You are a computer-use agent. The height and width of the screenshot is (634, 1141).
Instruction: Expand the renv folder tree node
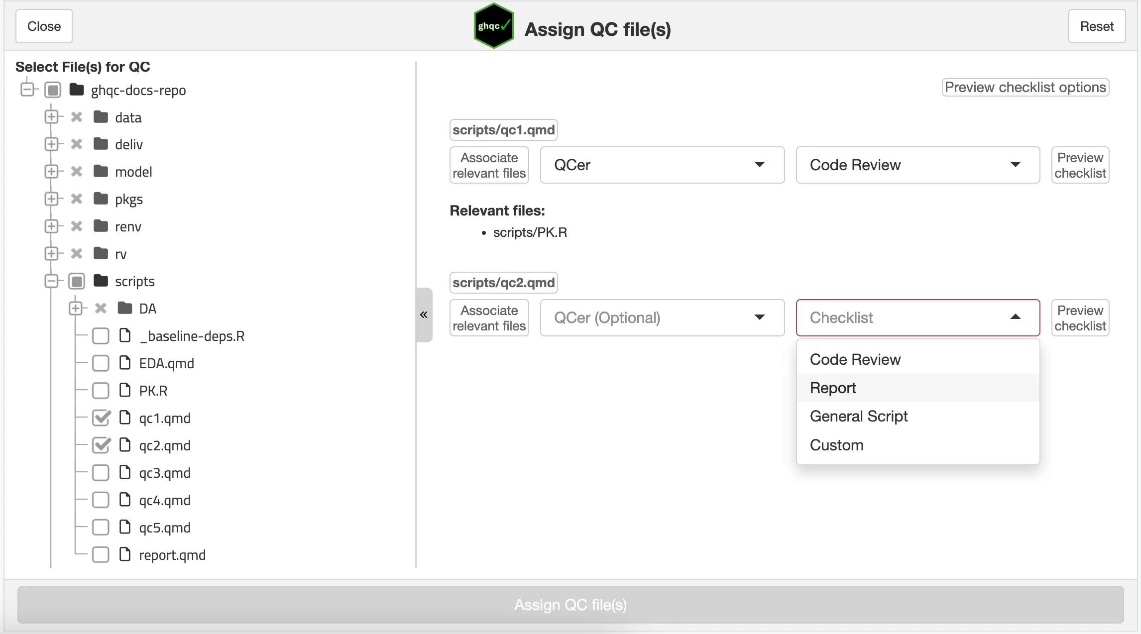[x=51, y=226]
